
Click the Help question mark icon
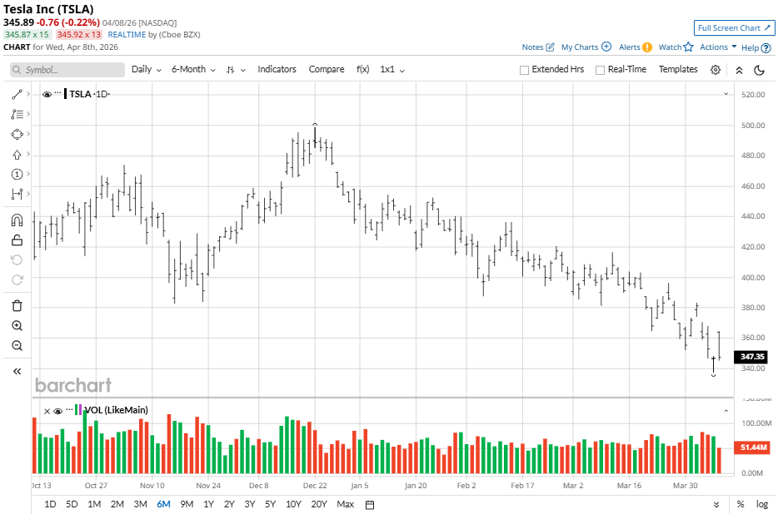tap(766, 48)
